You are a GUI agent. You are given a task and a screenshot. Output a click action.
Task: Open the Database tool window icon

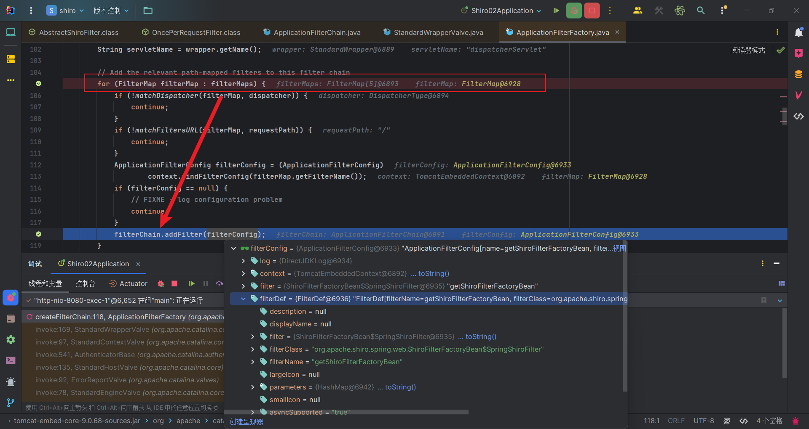click(x=798, y=74)
